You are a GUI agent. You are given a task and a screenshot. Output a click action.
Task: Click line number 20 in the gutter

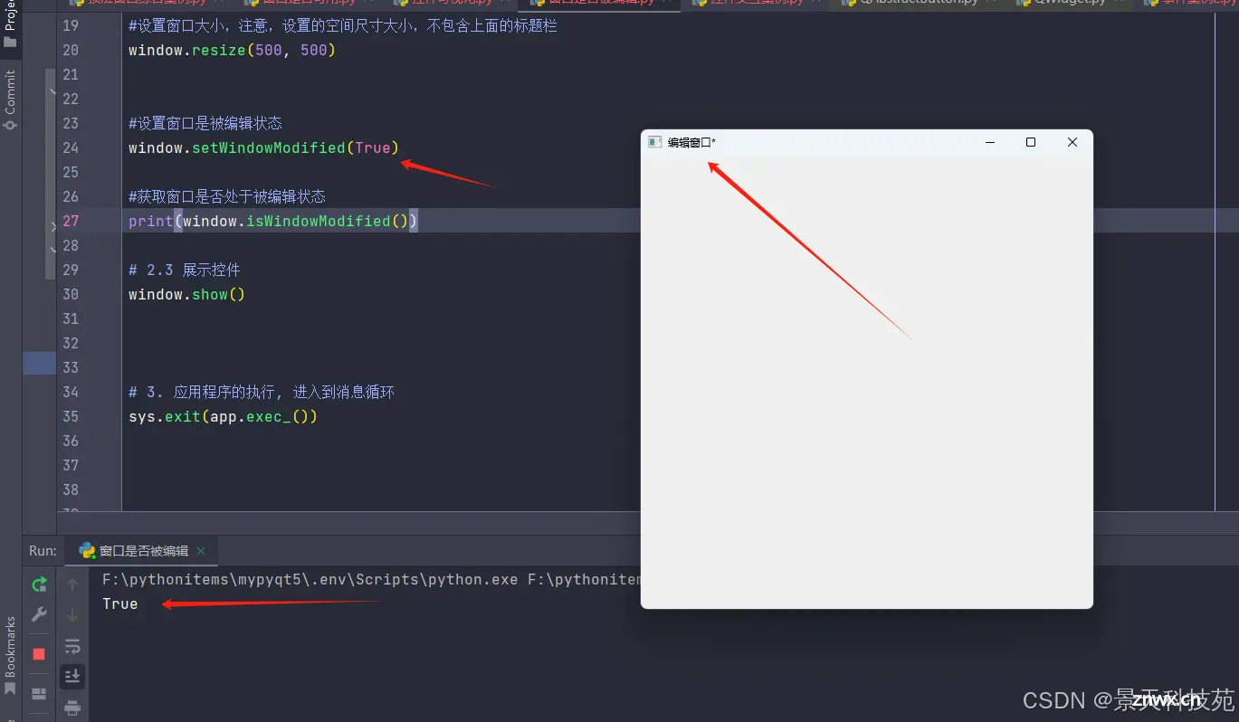[x=71, y=50]
